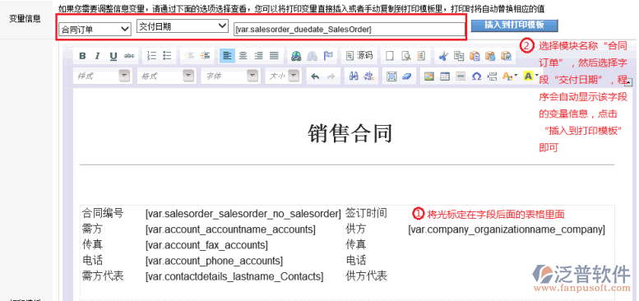Open find with binoculars icon
The image size is (639, 301).
[x=354, y=76]
